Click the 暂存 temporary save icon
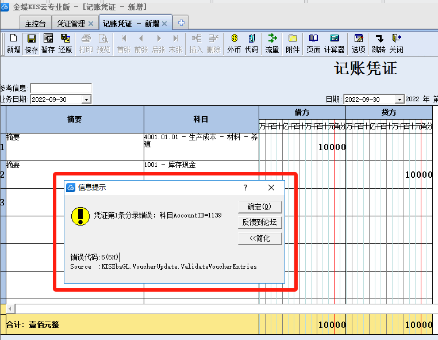Screen dimensions: 438x340 pos(48,44)
